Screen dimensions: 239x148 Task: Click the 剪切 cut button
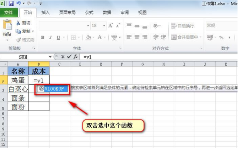(x=23, y=23)
